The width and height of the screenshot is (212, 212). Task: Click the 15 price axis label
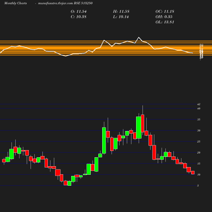coord(199,164)
